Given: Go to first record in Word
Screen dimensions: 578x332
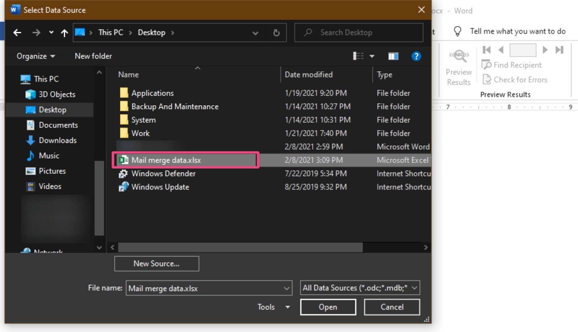Looking at the screenshot, I should pyautogui.click(x=487, y=50).
